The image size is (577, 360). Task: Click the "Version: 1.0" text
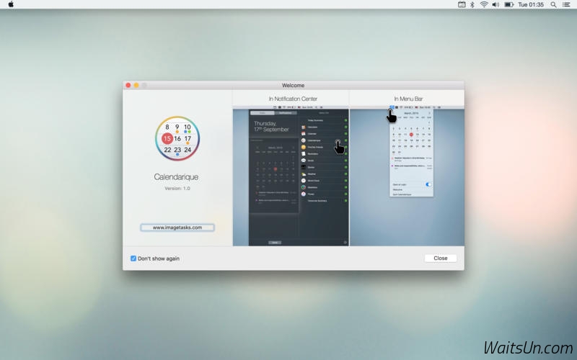[177, 188]
